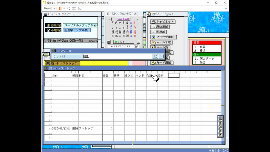Click the μDiary window title icon

[108, 14]
